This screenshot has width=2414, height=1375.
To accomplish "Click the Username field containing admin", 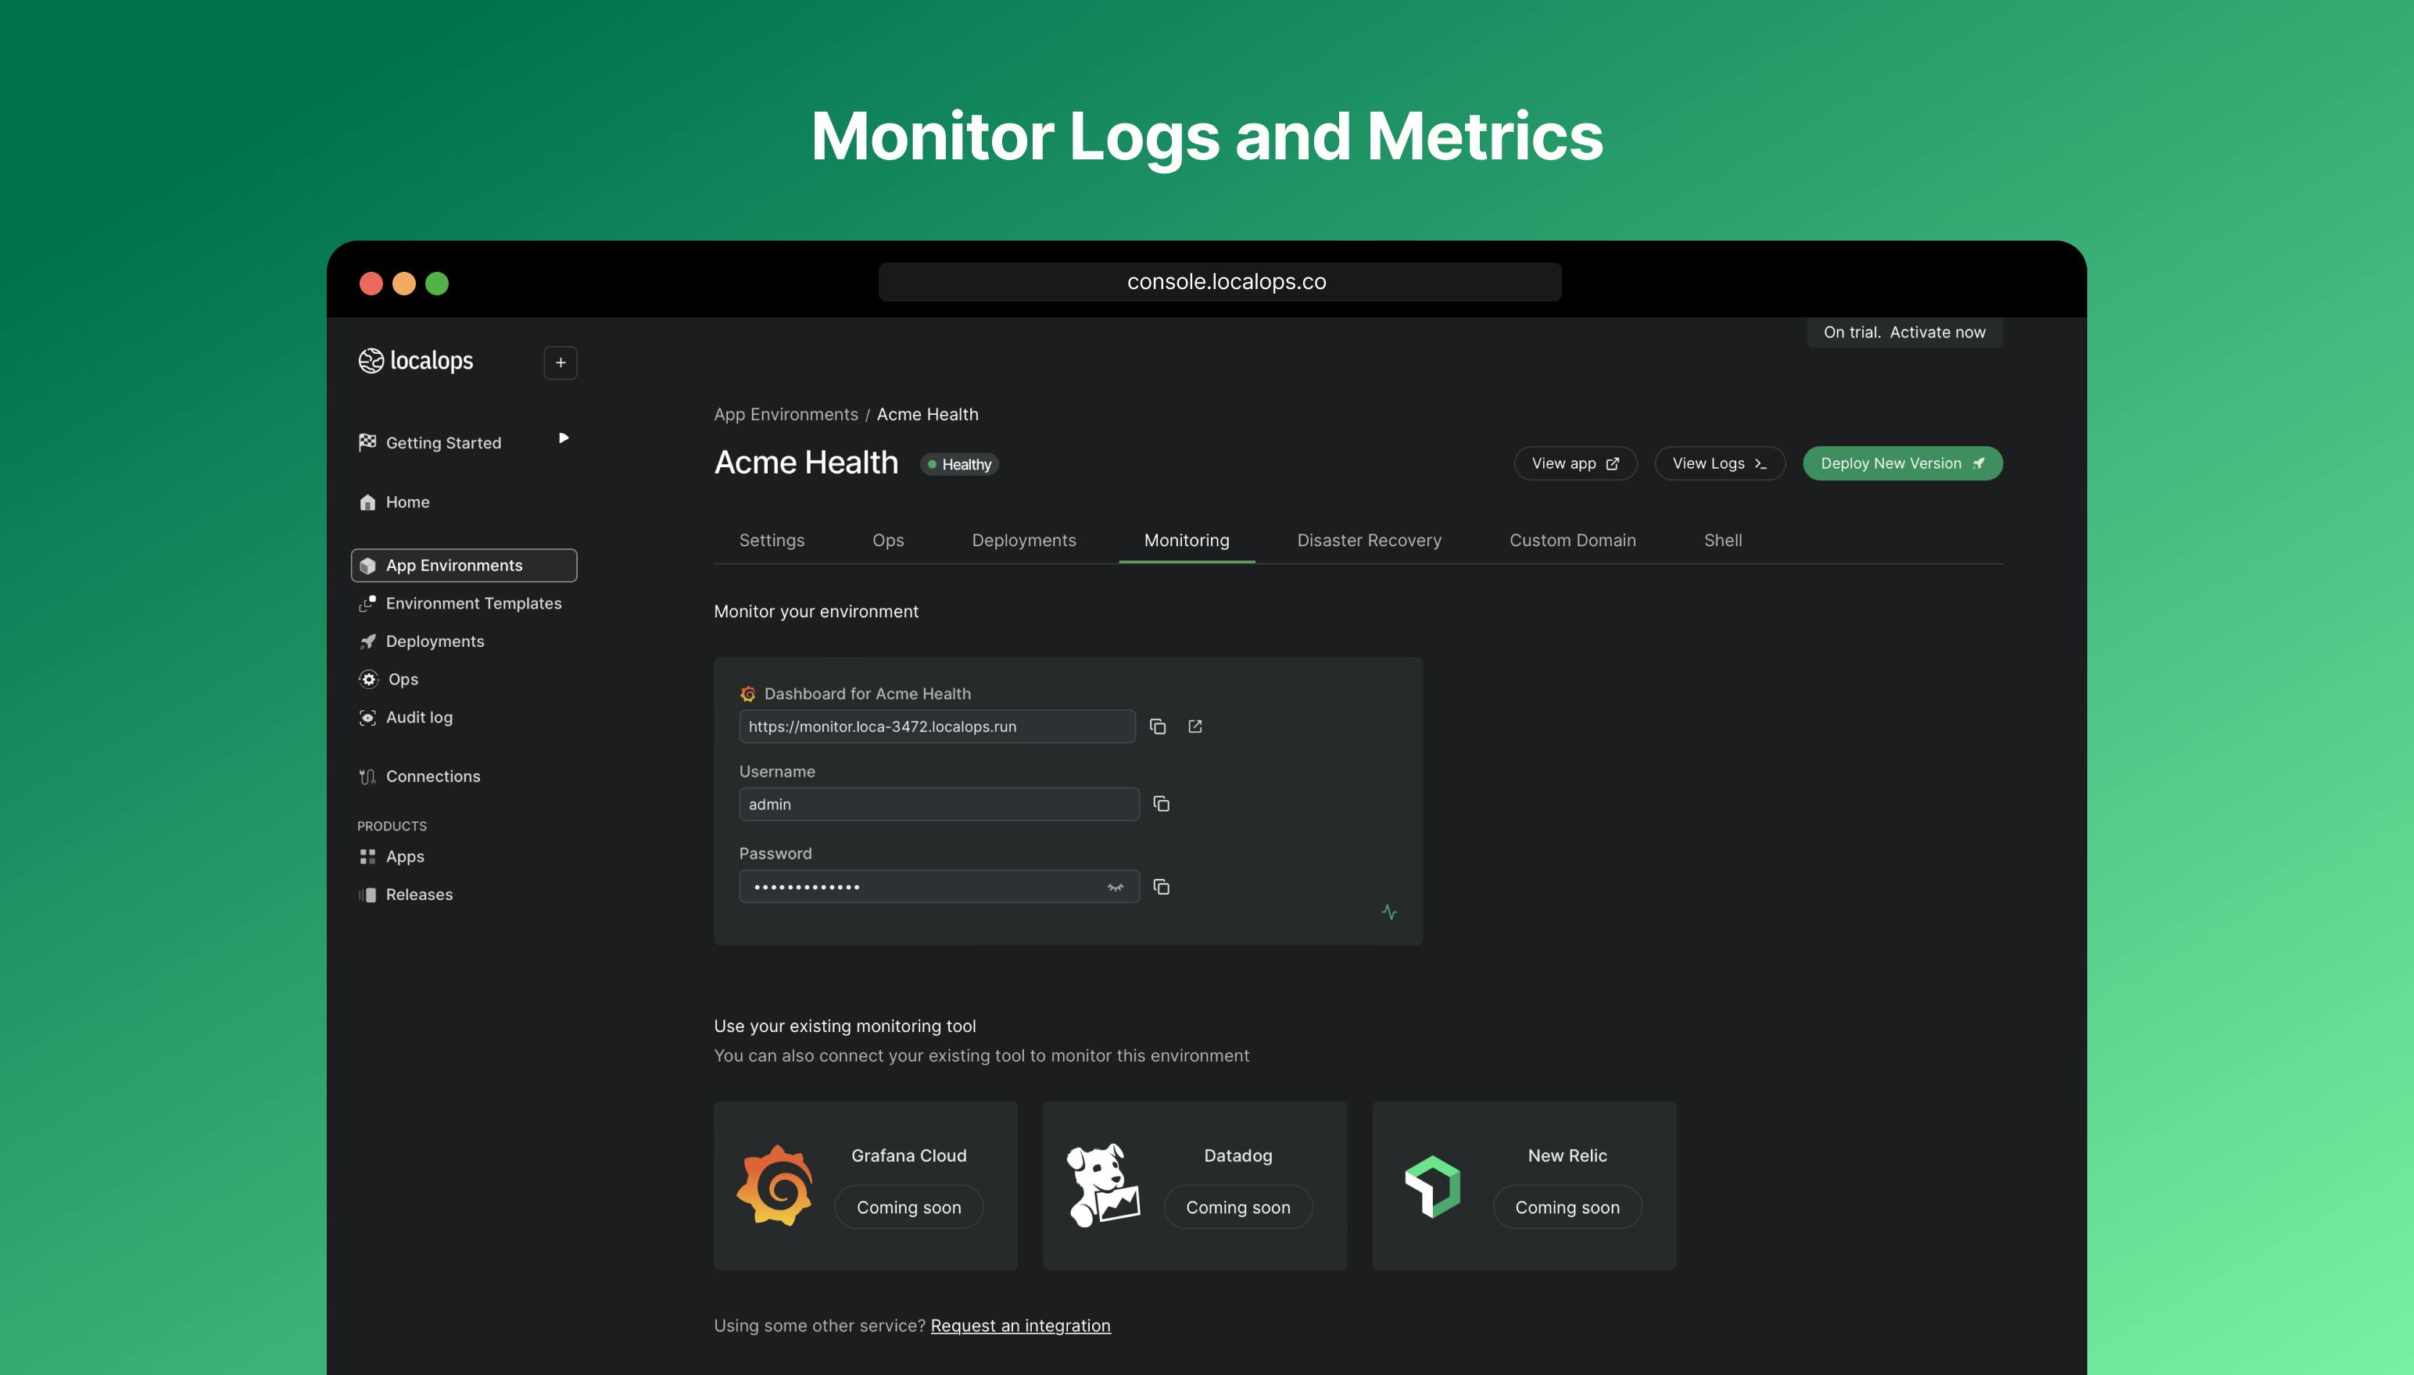I will pos(939,805).
